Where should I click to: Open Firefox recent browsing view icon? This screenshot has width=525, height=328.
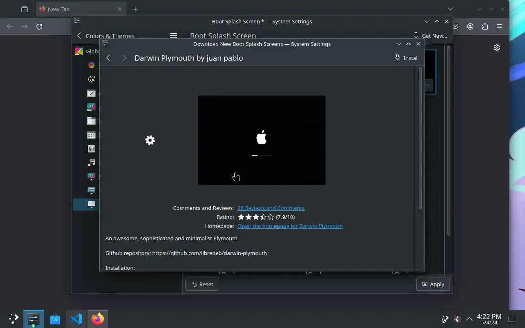pyautogui.click(x=25, y=9)
